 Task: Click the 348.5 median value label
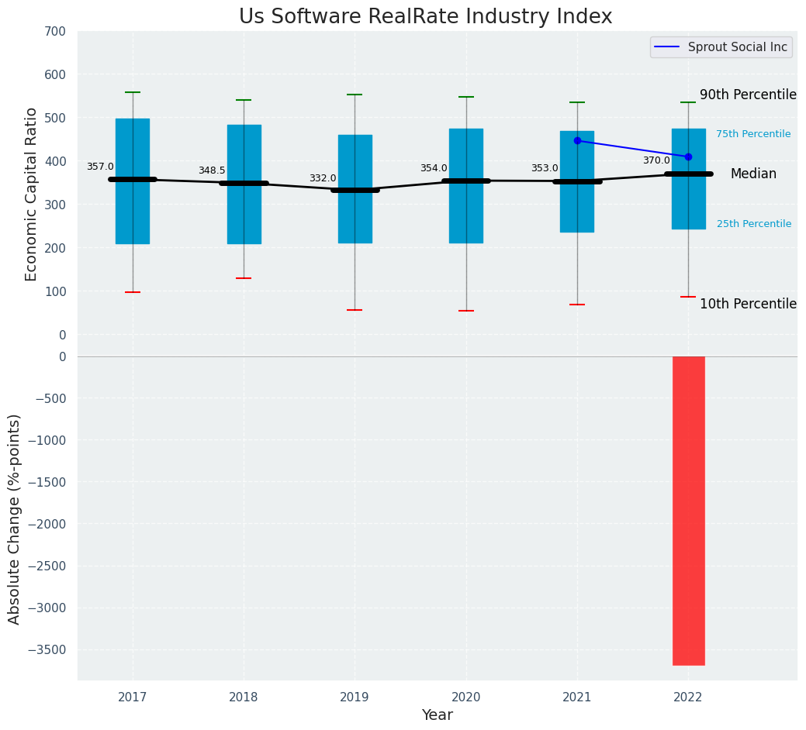[212, 170]
